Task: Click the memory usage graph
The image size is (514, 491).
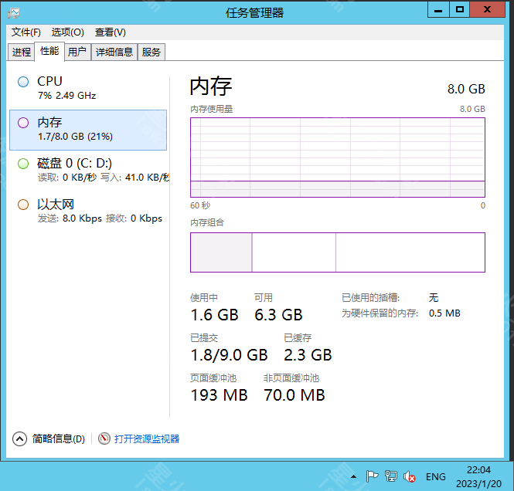Action: [338, 157]
